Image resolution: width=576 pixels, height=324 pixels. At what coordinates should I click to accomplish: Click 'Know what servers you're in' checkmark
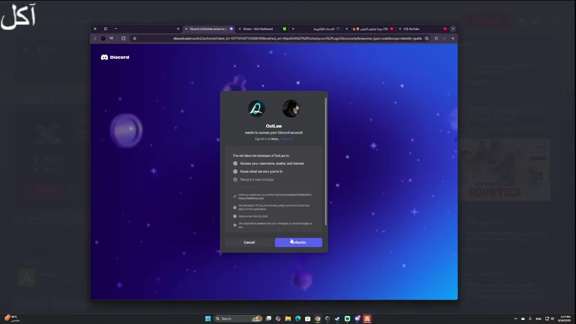point(235,171)
